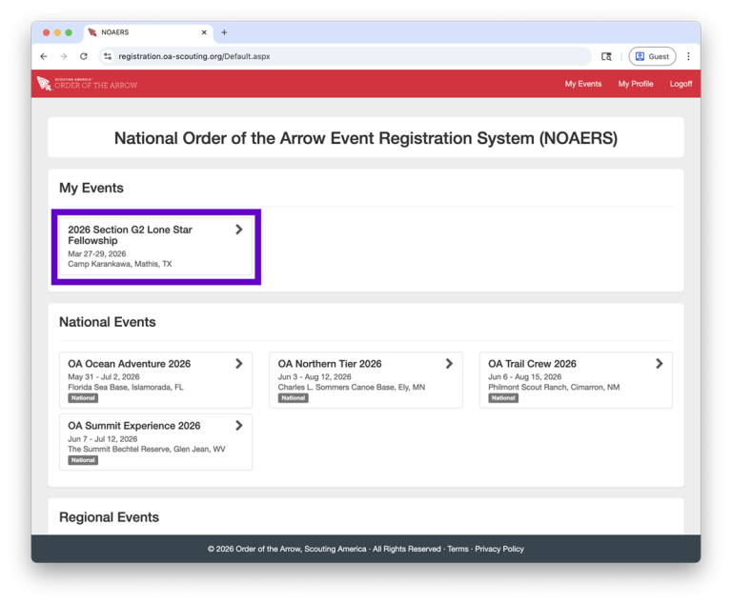Viewport: 732px width, 604px height.
Task: Click the search tabs icon beside Guest
Action: point(606,56)
